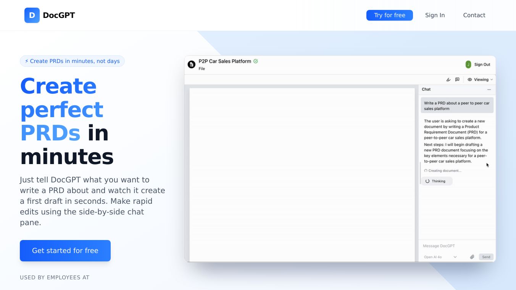The image size is (516, 290).
Task: Open the File menu
Action: pyautogui.click(x=202, y=69)
